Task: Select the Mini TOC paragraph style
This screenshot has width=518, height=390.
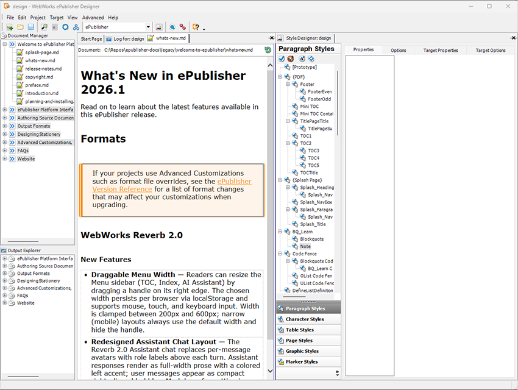Action: coord(309,106)
